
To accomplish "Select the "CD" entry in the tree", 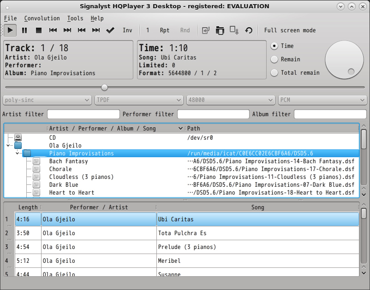I will coord(53,137).
